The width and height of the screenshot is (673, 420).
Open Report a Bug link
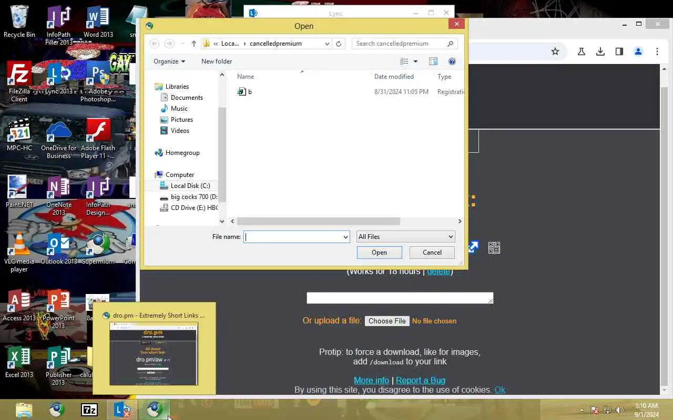point(421,380)
